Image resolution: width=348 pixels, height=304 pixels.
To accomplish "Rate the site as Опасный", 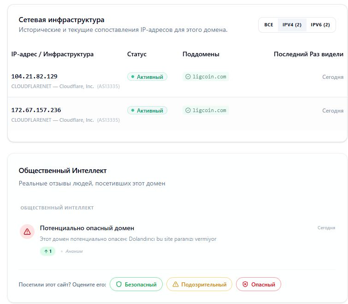I will [259, 284].
